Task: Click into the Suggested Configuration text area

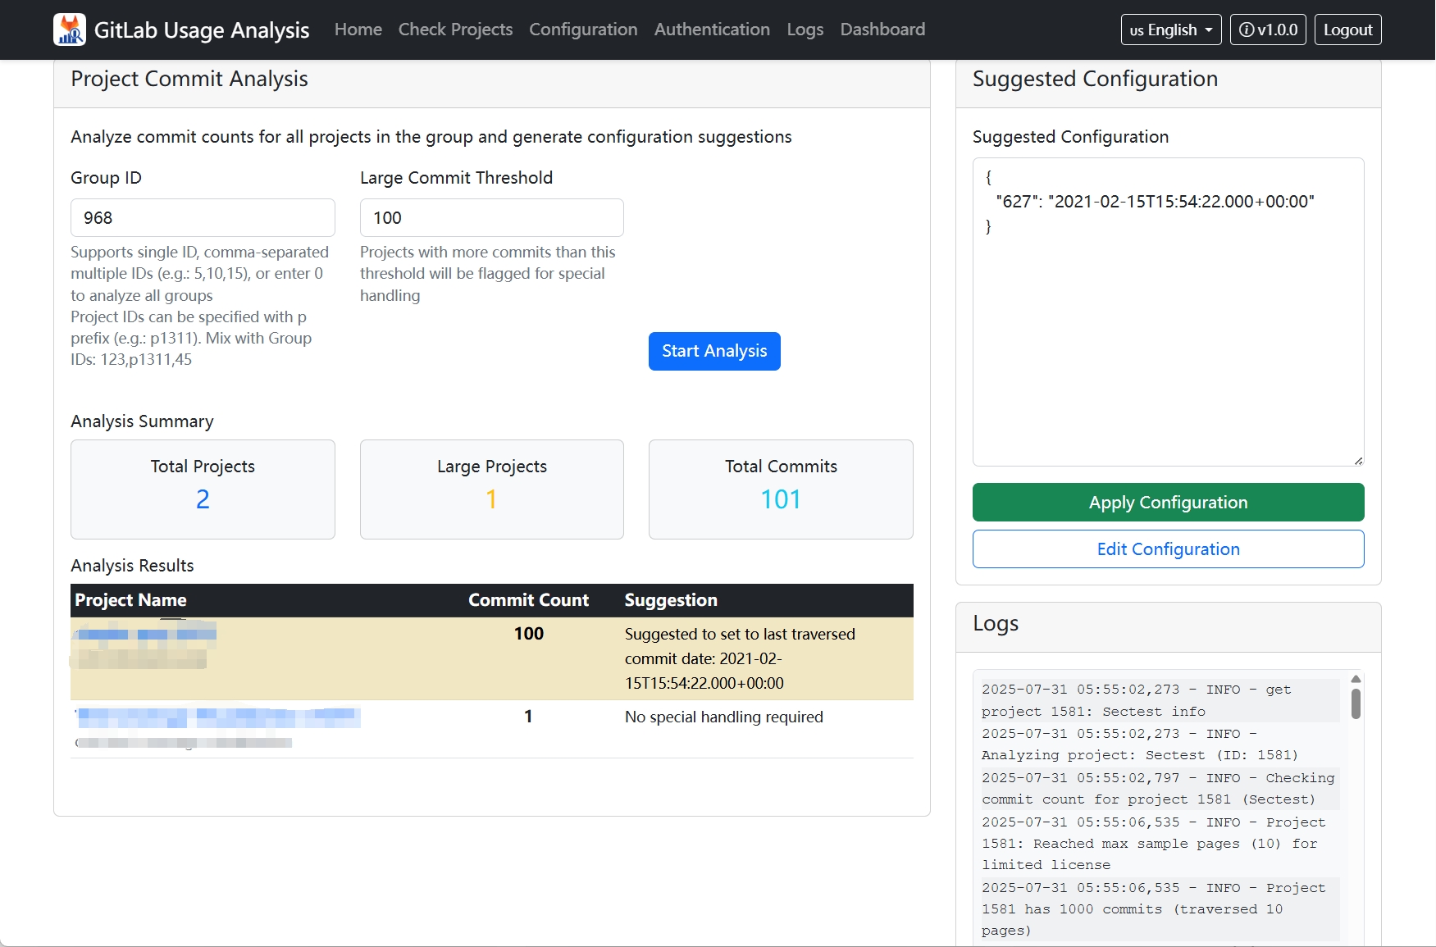Action: click(x=1168, y=312)
